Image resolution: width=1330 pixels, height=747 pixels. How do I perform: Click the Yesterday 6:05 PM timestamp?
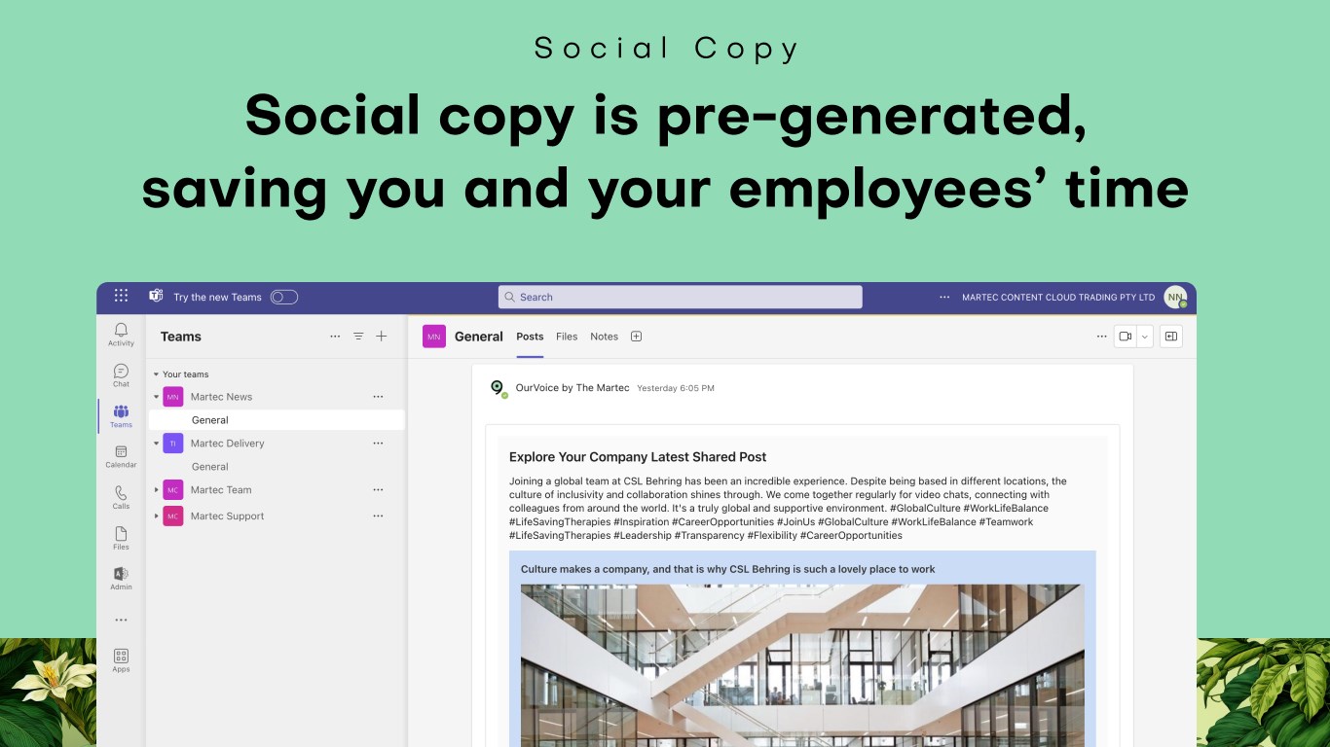[x=676, y=388]
